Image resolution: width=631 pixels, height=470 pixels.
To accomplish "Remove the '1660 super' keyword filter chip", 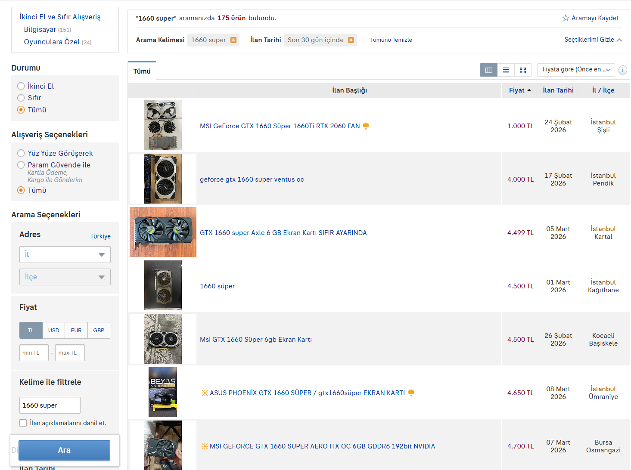I will coord(233,40).
